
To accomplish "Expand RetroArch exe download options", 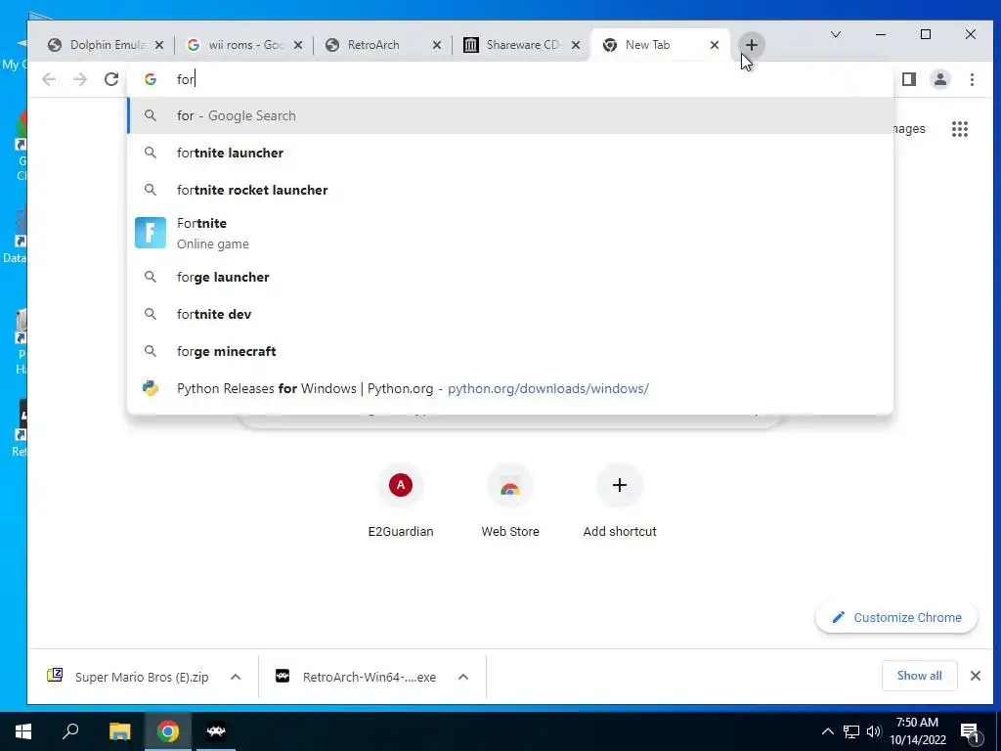I will click(463, 677).
